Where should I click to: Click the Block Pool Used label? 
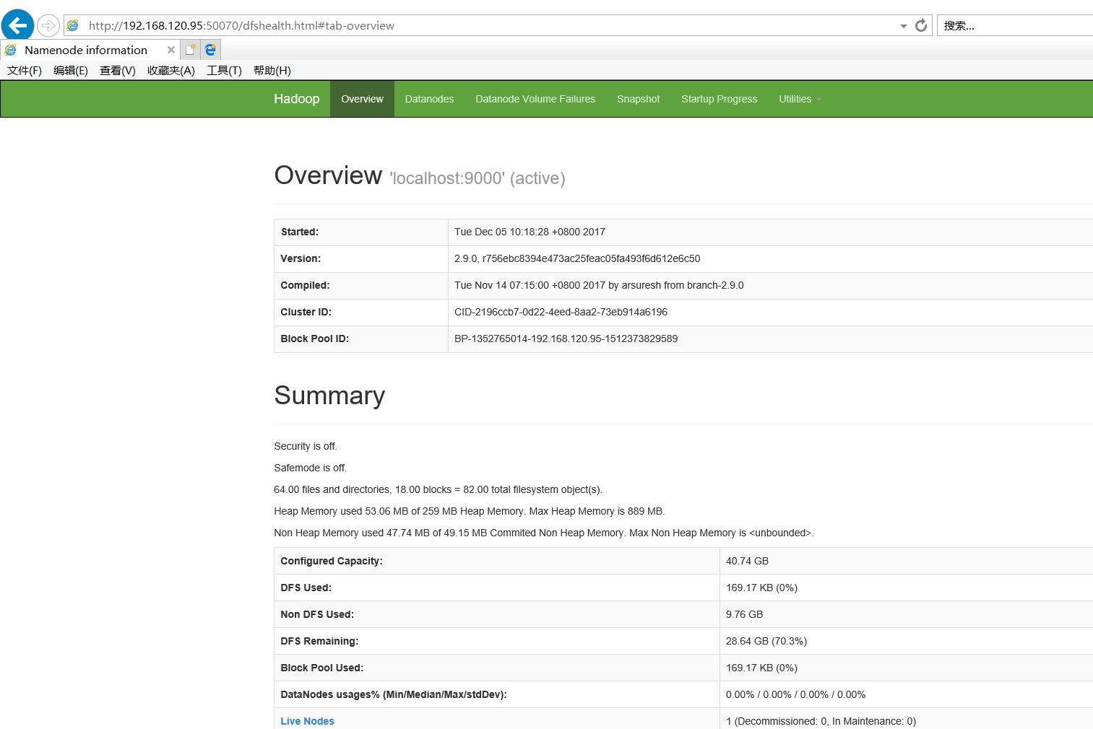click(x=322, y=668)
